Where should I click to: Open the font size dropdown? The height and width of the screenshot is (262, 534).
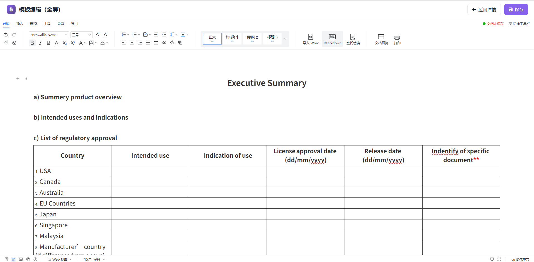point(81,35)
